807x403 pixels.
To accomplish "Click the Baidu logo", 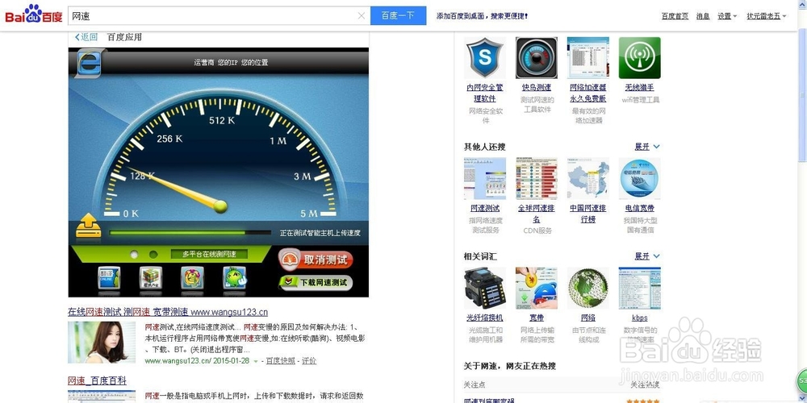I will click(33, 15).
